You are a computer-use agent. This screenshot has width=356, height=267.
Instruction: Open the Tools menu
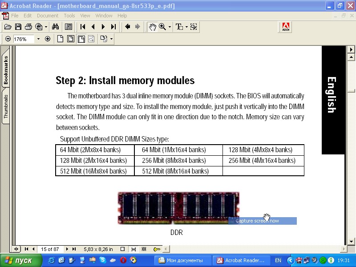[69, 16]
